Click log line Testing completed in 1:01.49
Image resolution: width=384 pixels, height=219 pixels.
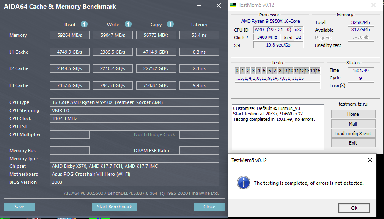274,119
